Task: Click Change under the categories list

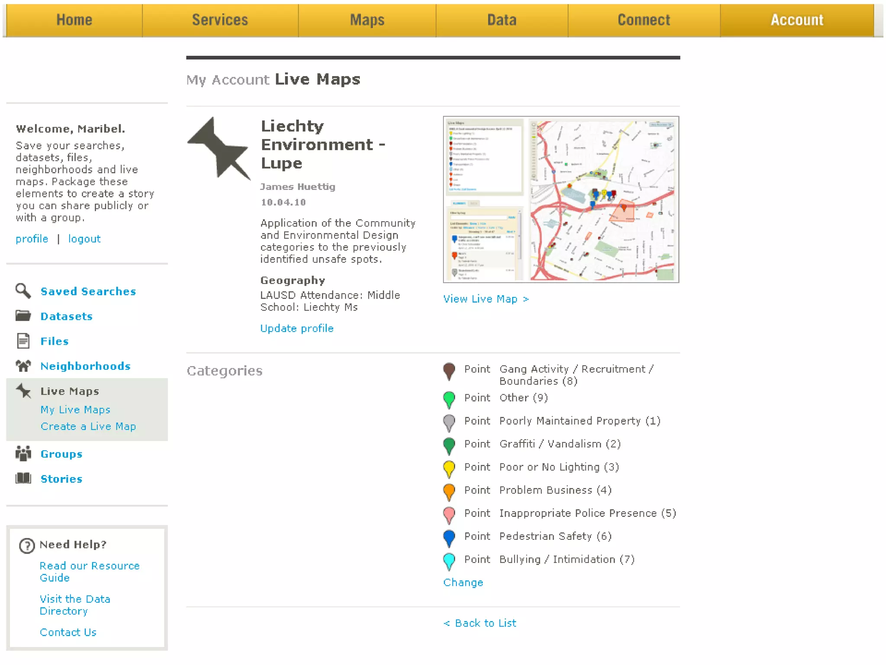Action: pyautogui.click(x=463, y=583)
